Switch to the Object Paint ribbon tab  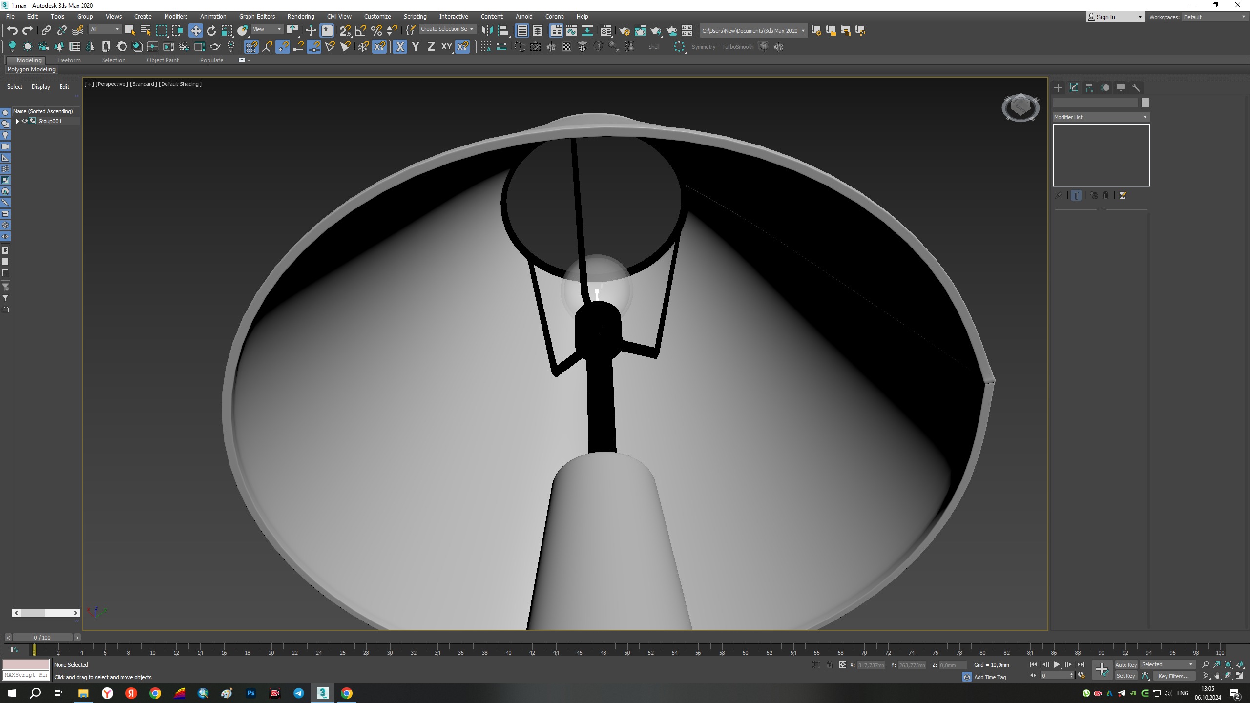pyautogui.click(x=163, y=60)
